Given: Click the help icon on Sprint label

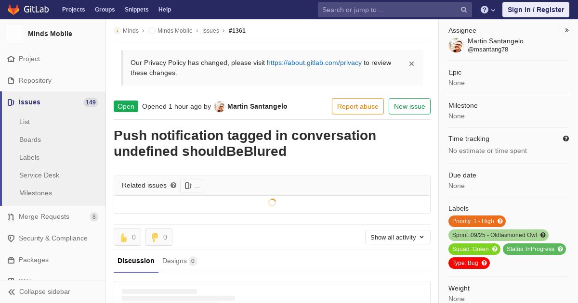Looking at the screenshot, I should pyautogui.click(x=543, y=235).
